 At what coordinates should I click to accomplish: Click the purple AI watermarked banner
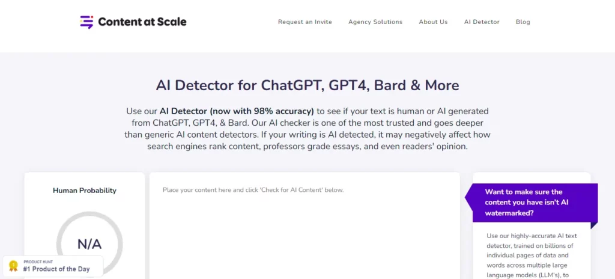[x=532, y=203]
